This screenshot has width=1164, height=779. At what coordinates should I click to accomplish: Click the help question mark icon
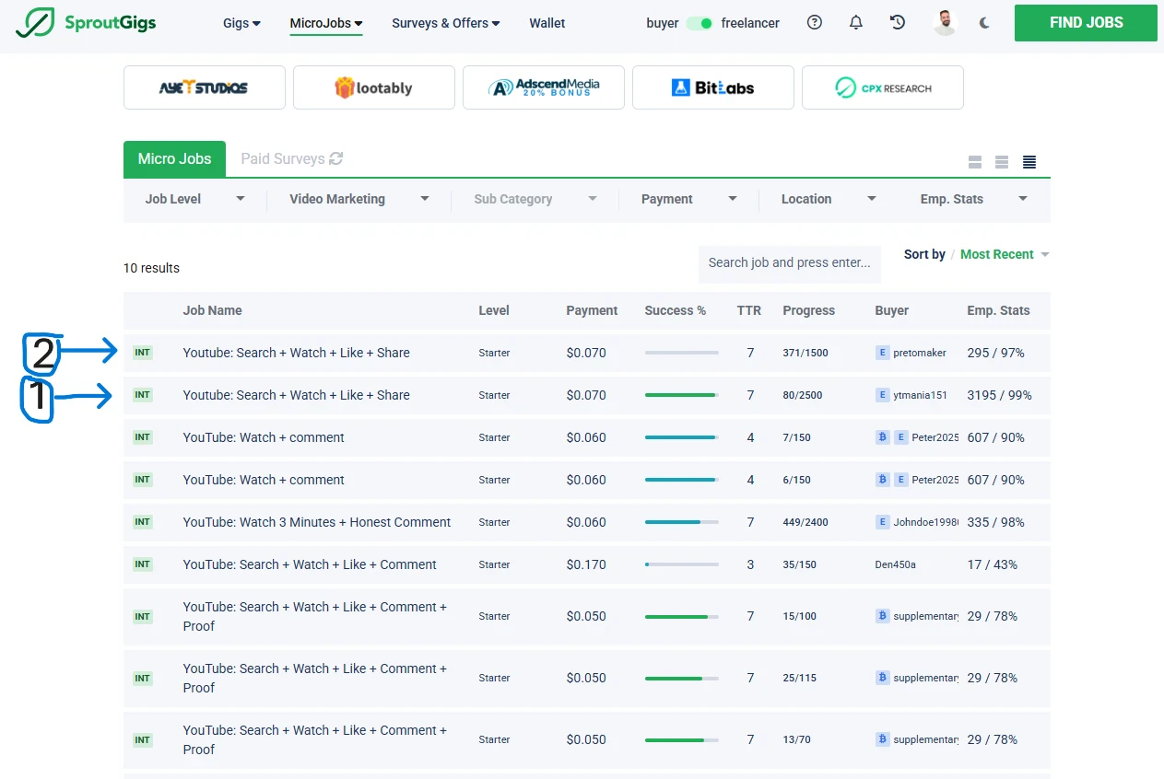click(x=814, y=23)
